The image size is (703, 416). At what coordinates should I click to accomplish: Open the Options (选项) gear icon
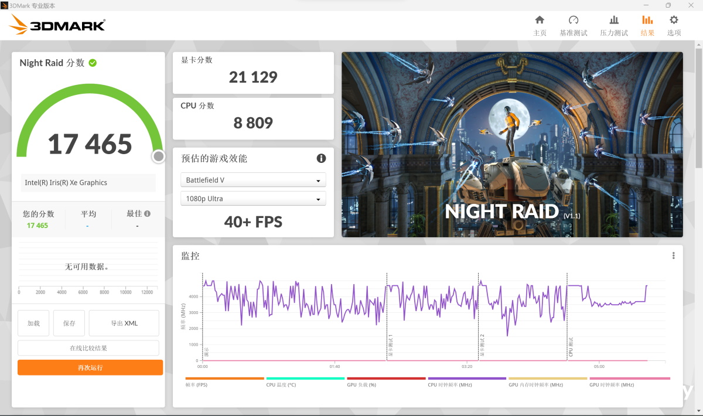pyautogui.click(x=674, y=20)
